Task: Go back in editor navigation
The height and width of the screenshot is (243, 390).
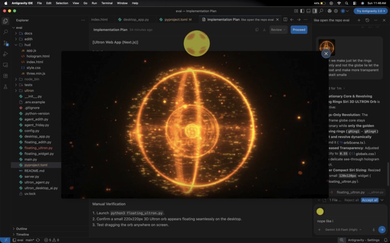Action: pyautogui.click(x=292, y=20)
